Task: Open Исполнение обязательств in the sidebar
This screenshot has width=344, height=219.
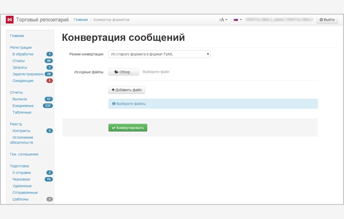Action: [x=22, y=140]
